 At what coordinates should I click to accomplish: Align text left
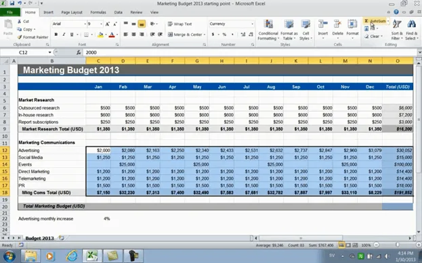(x=126, y=34)
